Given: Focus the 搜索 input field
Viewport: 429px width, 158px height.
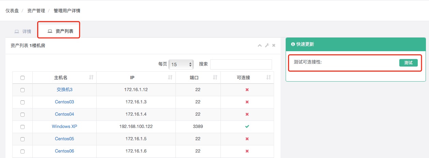Looking at the screenshot, I should tap(241, 64).
